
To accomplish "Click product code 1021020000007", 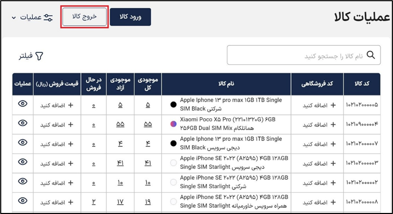I will point(362,144).
